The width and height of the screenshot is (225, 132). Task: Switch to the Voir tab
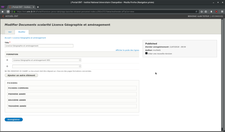(10, 32)
